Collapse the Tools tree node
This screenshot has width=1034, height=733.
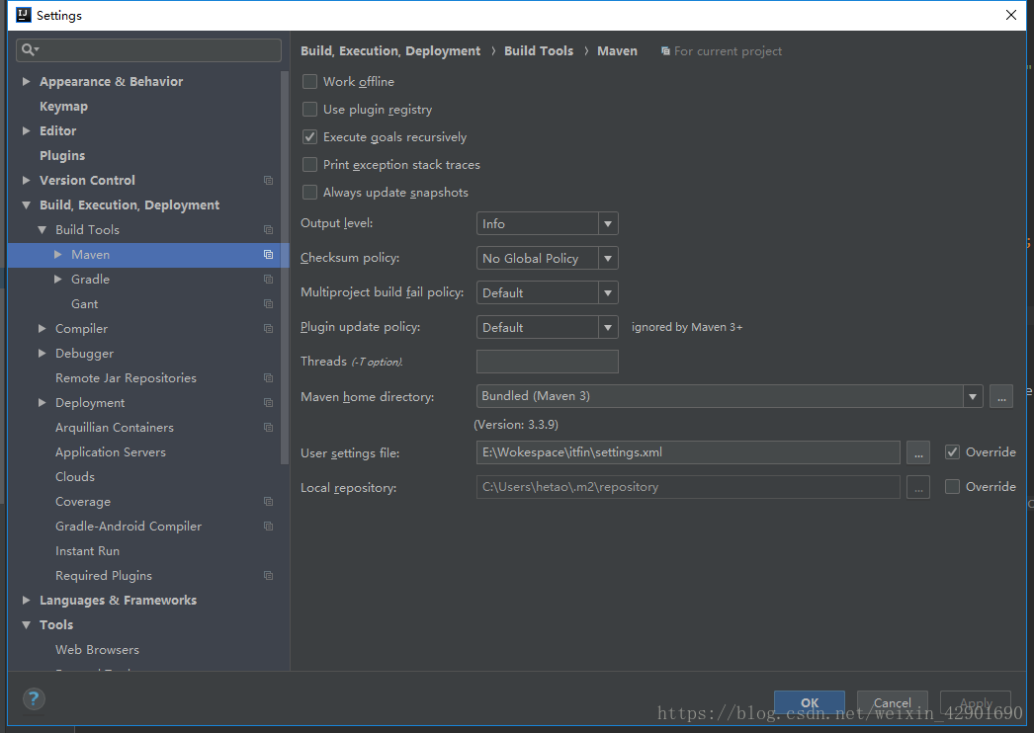[27, 625]
